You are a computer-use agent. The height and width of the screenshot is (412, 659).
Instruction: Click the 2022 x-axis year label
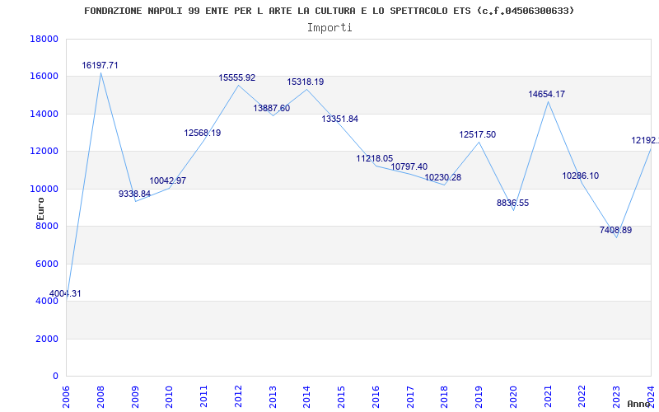click(582, 397)
